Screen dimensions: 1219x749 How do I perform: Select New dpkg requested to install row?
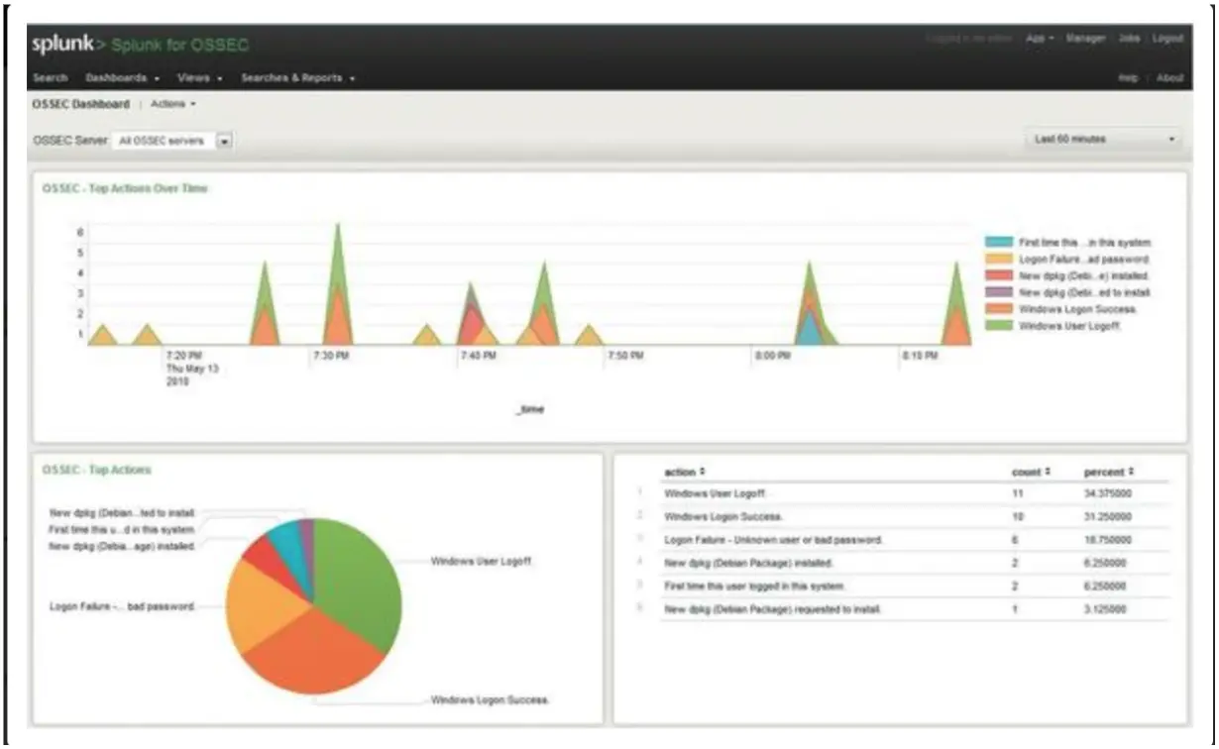point(901,608)
